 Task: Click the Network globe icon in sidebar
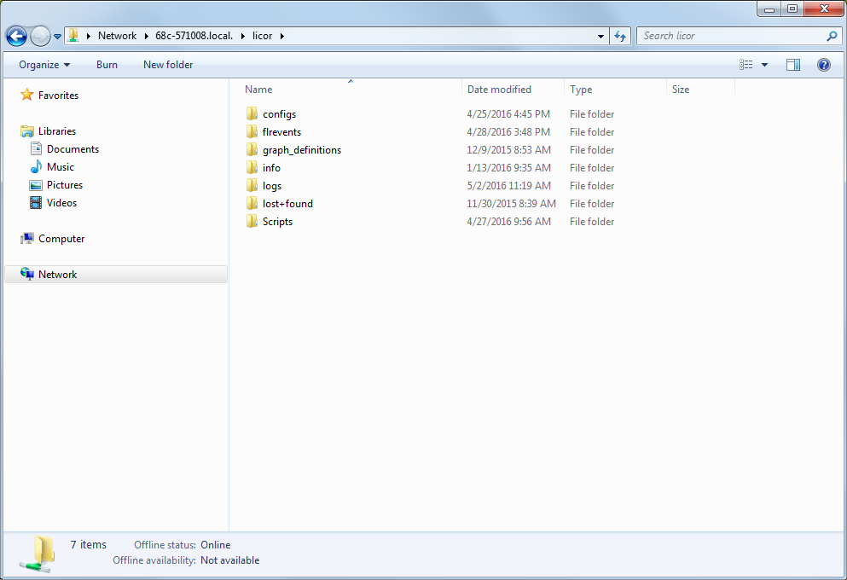pyautogui.click(x=27, y=274)
